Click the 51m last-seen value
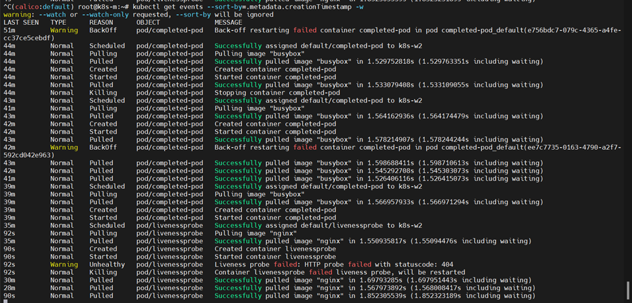Viewport: 632px width, 303px height. tap(9, 30)
